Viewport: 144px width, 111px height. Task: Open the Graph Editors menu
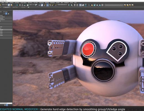pos(24,3)
